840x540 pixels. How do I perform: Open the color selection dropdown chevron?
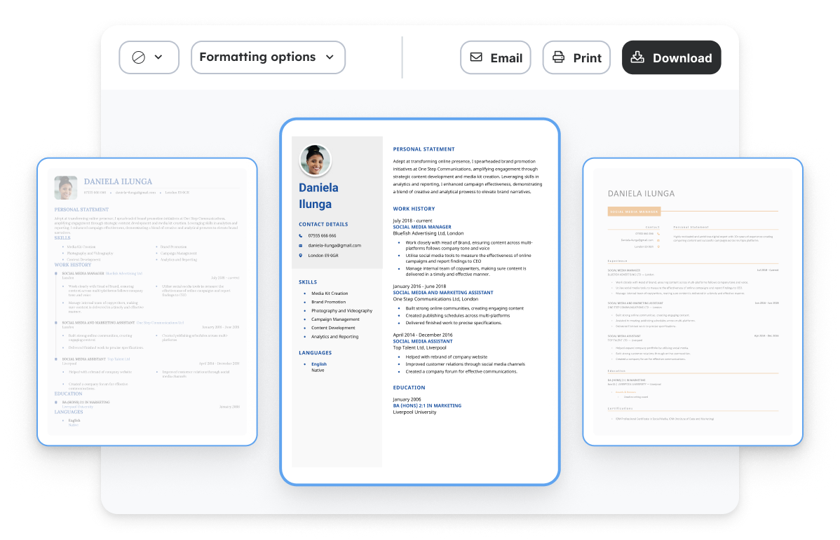158,57
